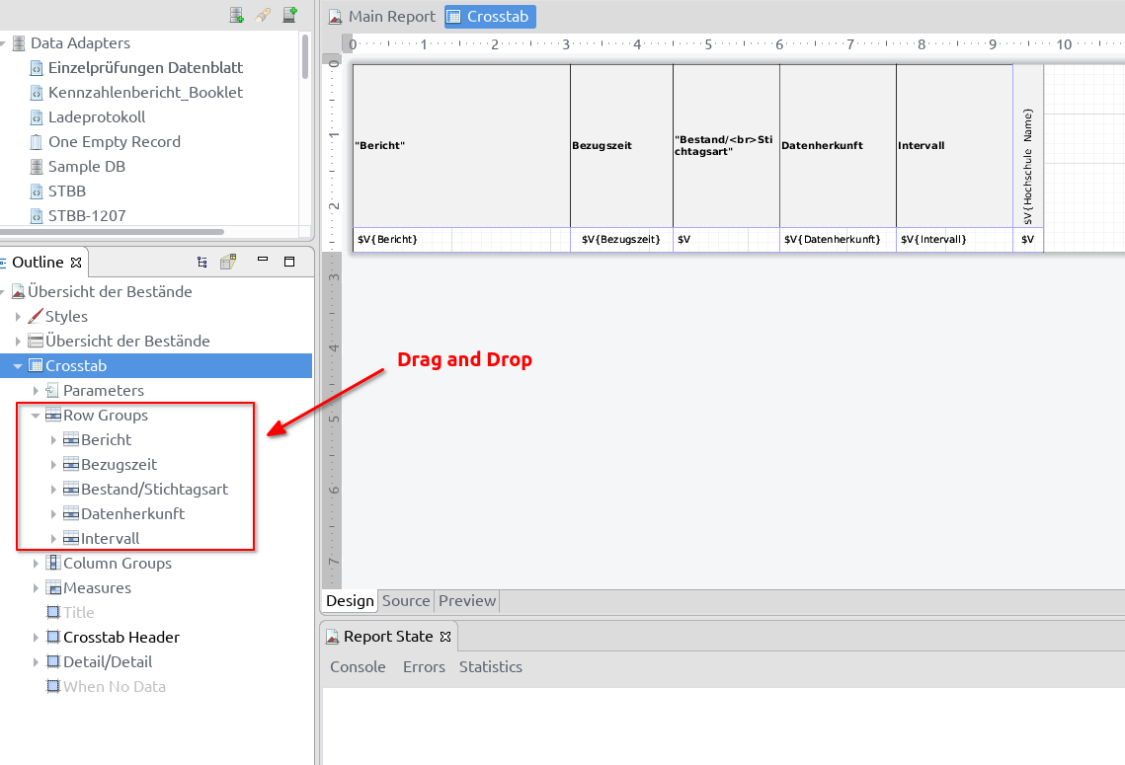Open the Statistics tab in Report State
The width and height of the screenshot is (1125, 765).
pos(491,667)
